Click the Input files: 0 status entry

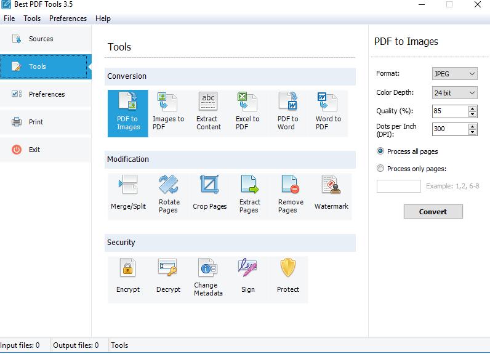pyautogui.click(x=20, y=345)
